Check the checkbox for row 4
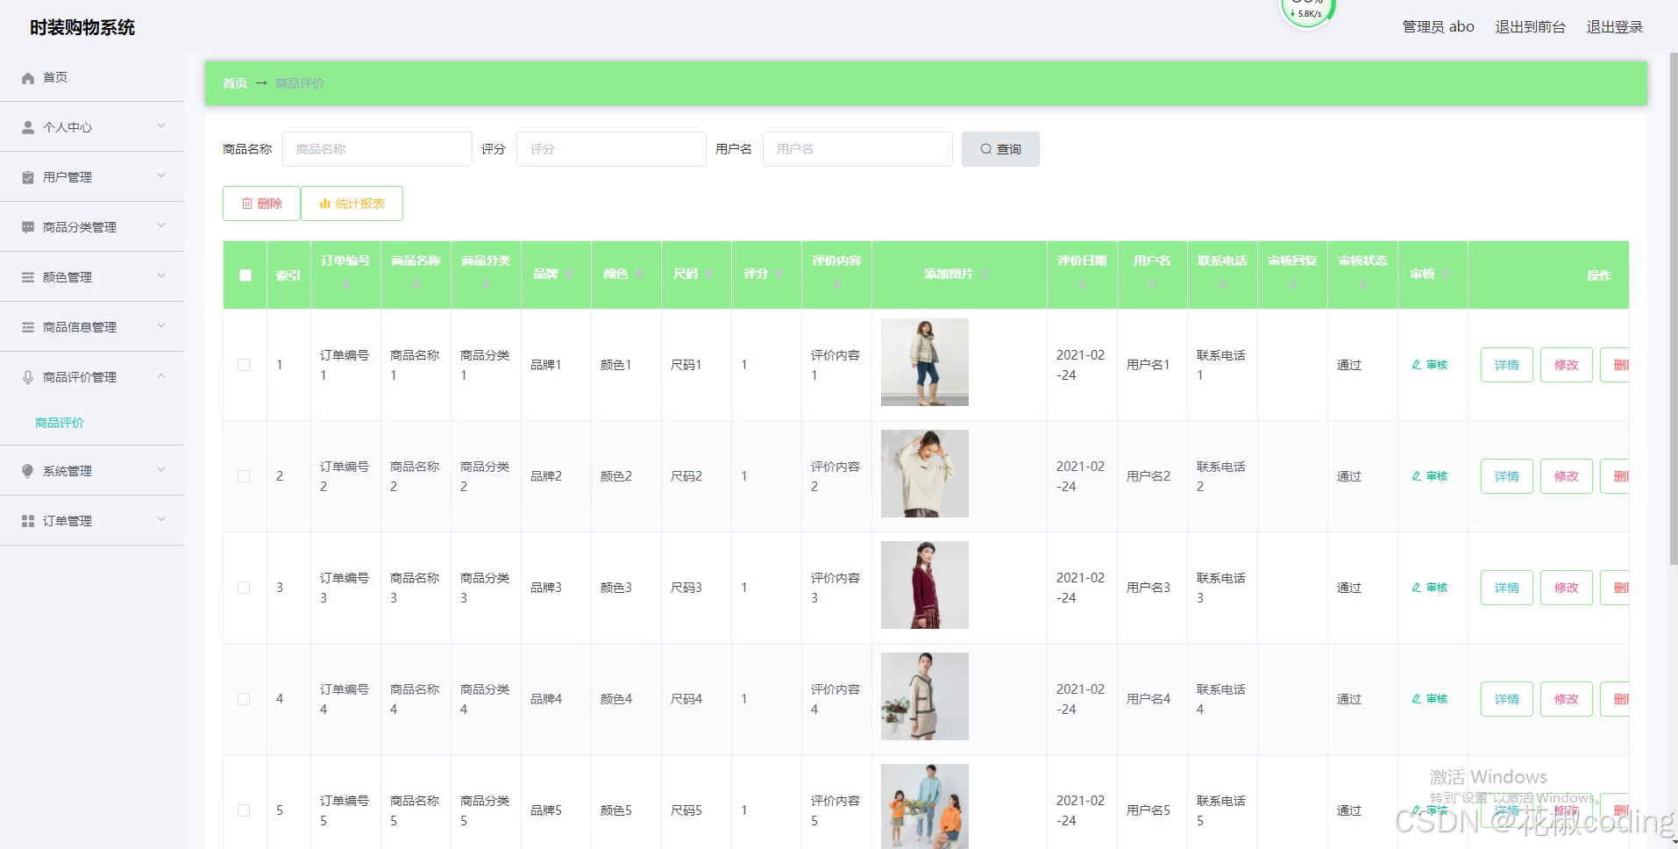 [x=244, y=699]
